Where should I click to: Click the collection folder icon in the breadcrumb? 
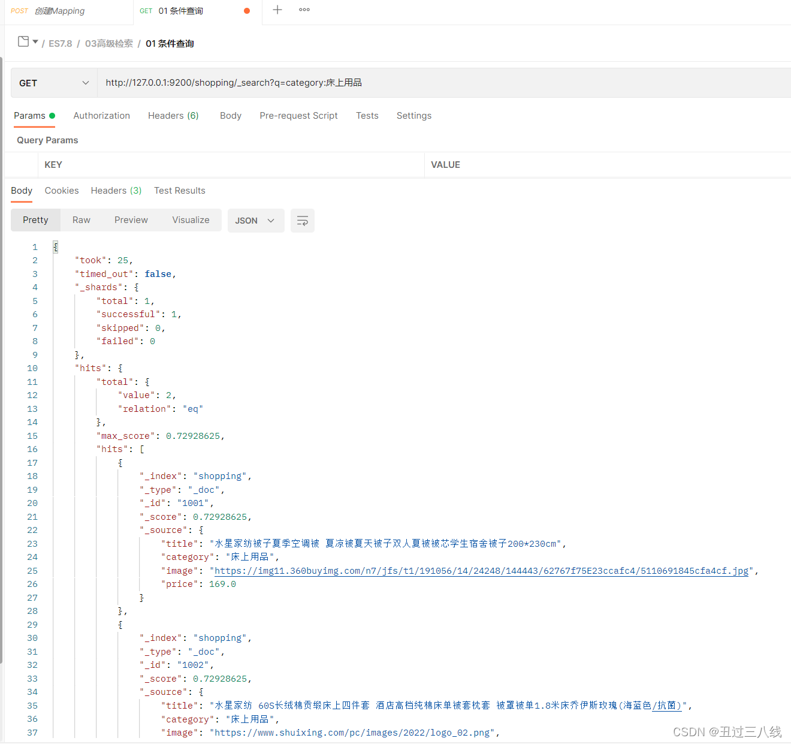23,42
